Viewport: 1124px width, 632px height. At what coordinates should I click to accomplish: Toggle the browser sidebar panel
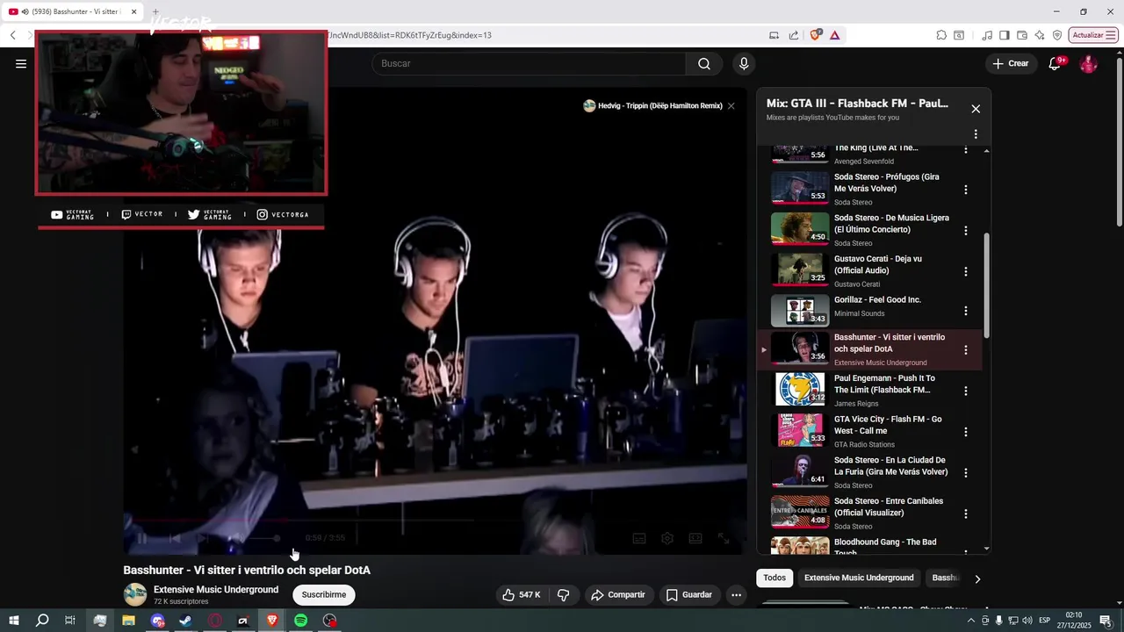point(1005,35)
